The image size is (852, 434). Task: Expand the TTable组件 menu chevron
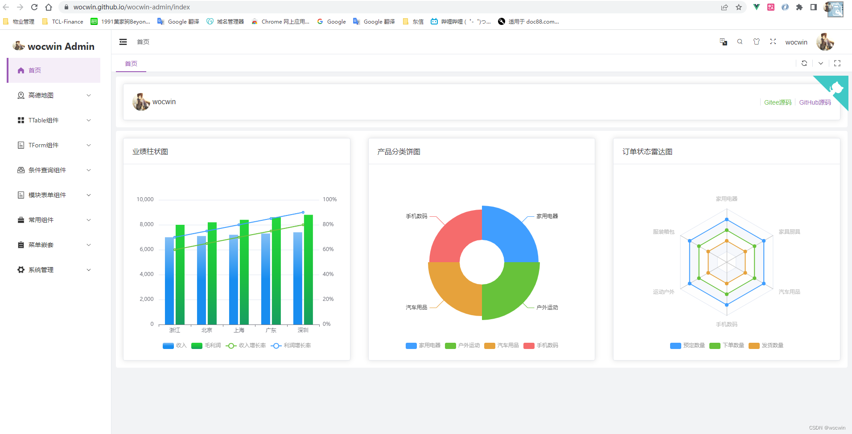[89, 120]
